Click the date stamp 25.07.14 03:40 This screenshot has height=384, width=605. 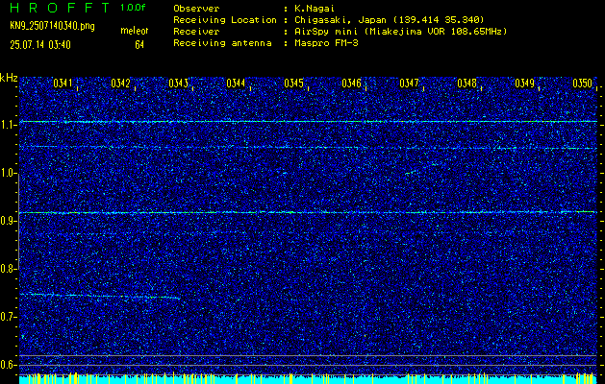point(40,45)
